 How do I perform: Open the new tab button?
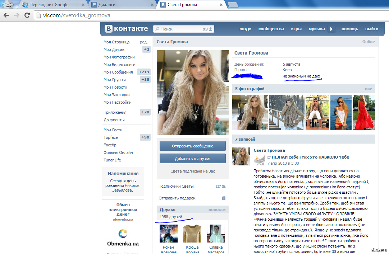point(233,4)
